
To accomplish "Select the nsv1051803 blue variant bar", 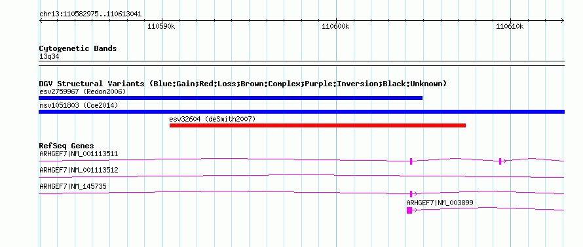I will point(301,112).
